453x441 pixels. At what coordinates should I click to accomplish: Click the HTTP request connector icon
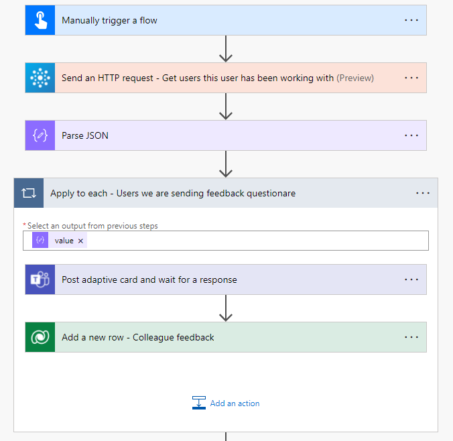(x=40, y=78)
